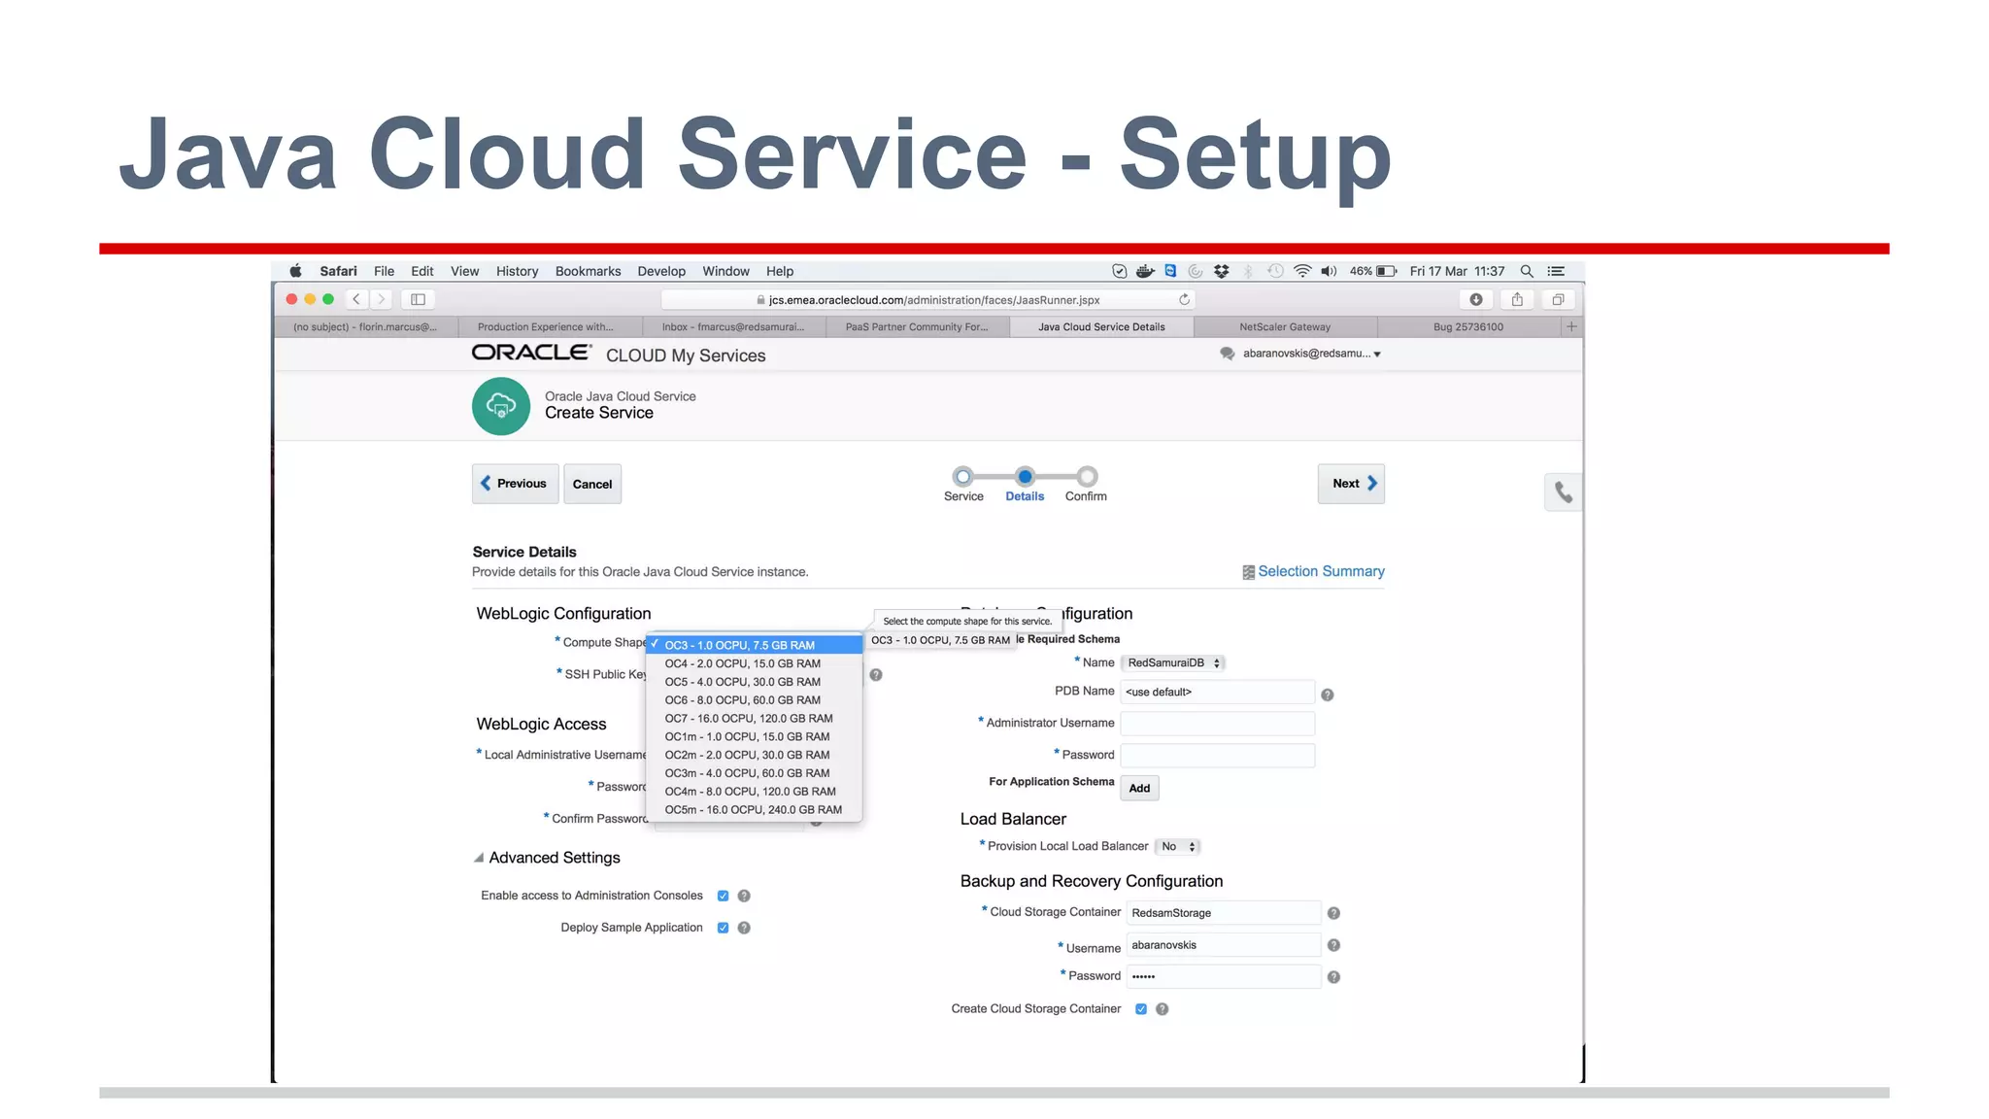Viewport: 1989px width, 1119px height.
Task: Click the PDB Name input field
Action: (1217, 692)
